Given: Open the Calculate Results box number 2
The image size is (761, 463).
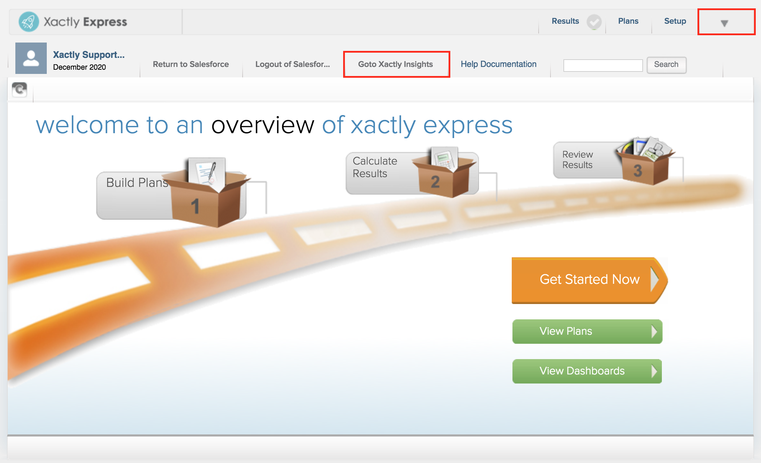Looking at the screenshot, I should (444, 172).
